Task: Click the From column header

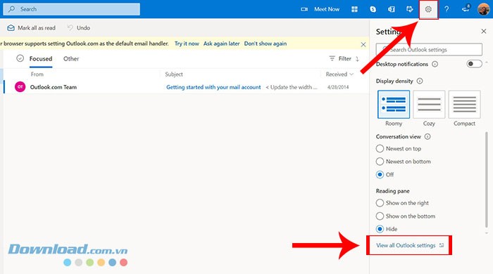Action: 37,74
